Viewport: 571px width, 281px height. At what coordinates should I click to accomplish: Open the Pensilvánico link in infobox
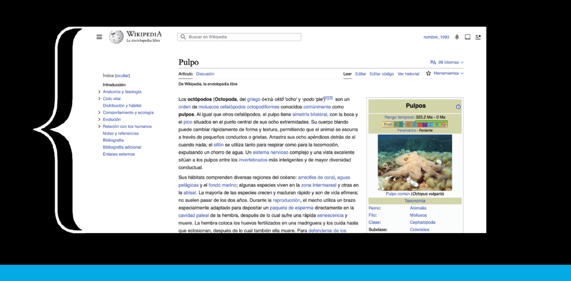coord(407,130)
